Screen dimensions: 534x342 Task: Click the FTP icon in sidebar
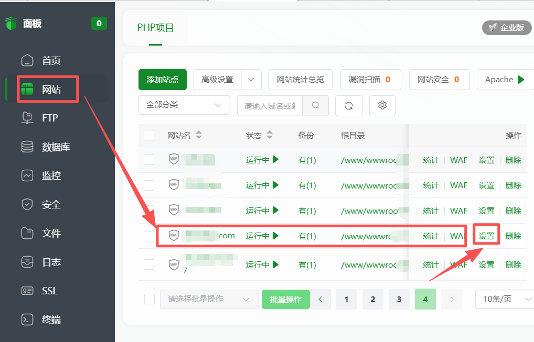click(27, 118)
